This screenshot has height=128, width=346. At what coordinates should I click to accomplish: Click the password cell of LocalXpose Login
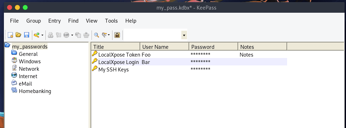(x=201, y=62)
